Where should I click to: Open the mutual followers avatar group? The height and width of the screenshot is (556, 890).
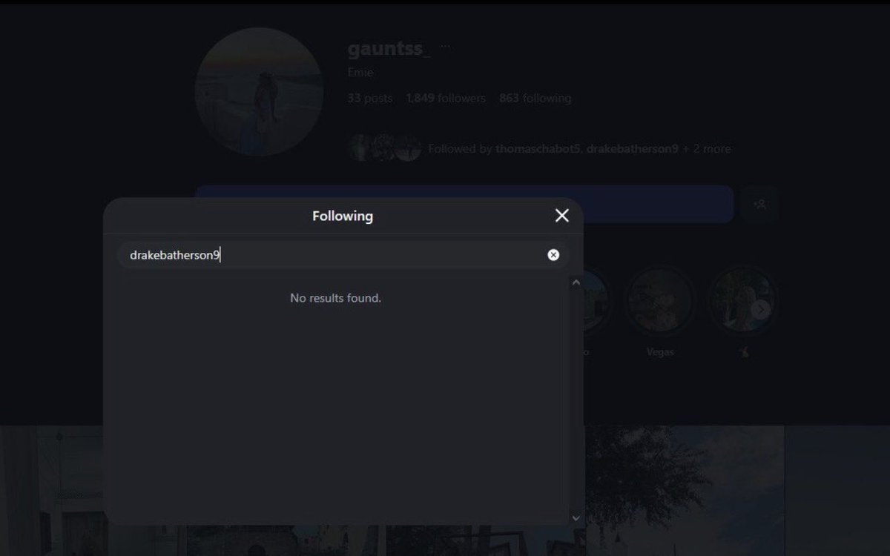pos(385,148)
